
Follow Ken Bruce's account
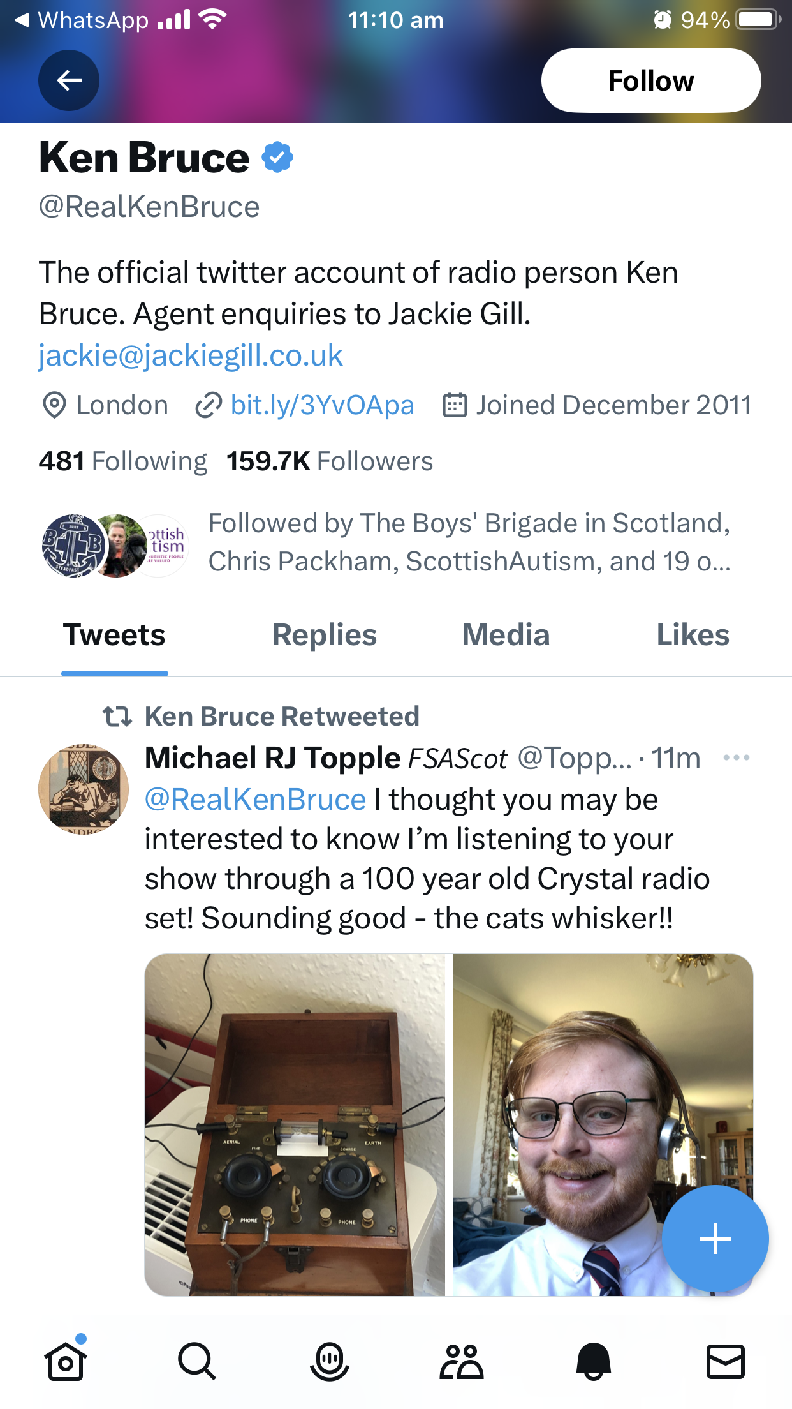650,80
